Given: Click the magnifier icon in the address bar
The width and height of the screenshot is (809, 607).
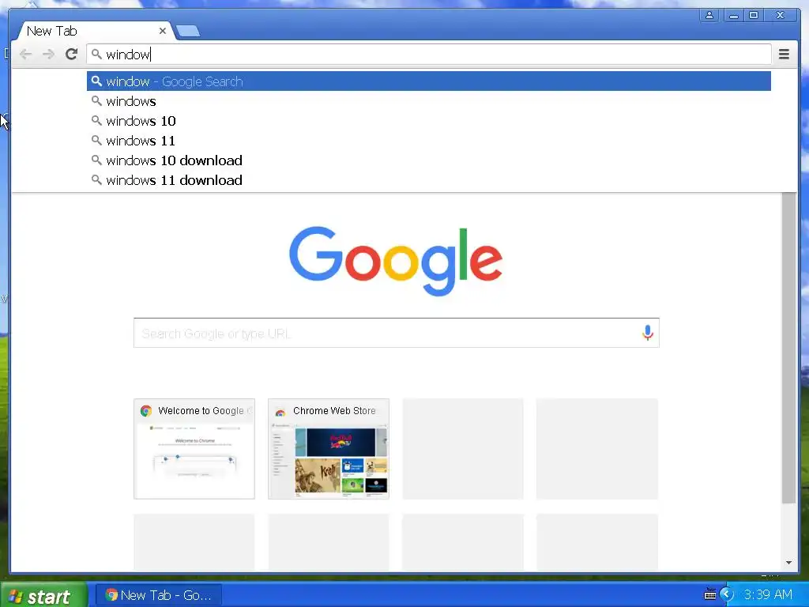Looking at the screenshot, I should [x=96, y=54].
